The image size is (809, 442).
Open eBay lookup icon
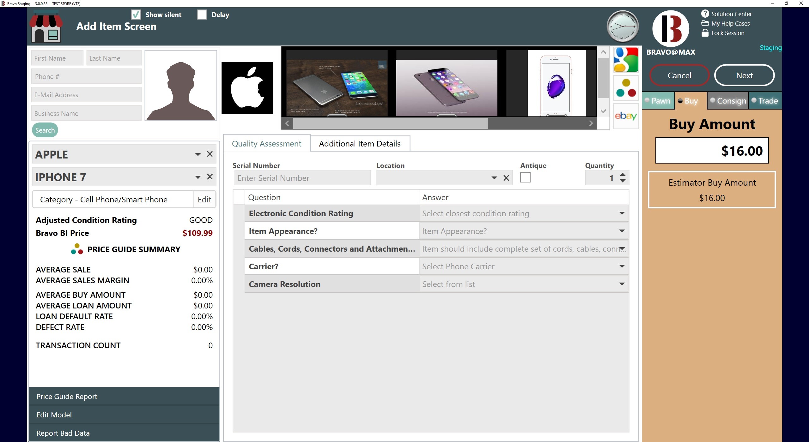(x=626, y=116)
